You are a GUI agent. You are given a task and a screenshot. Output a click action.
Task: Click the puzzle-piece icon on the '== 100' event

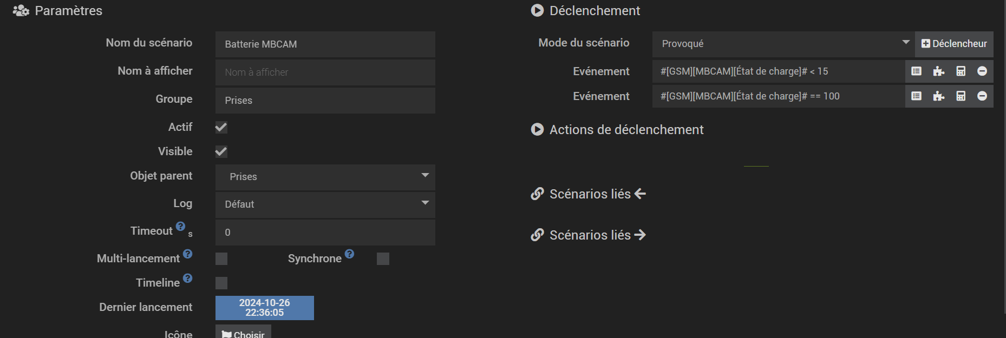938,96
